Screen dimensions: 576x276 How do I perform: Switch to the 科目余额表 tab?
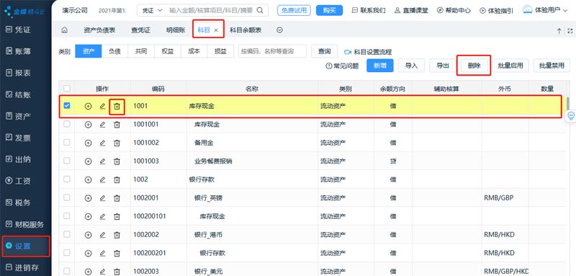pyautogui.click(x=246, y=30)
